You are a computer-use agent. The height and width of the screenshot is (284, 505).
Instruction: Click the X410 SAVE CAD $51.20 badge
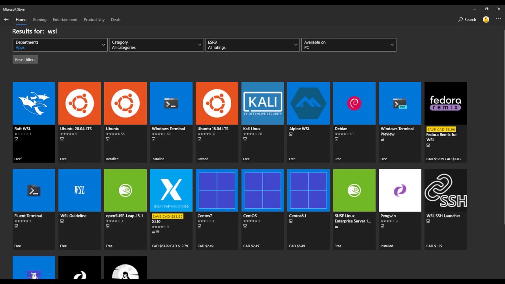tap(167, 217)
